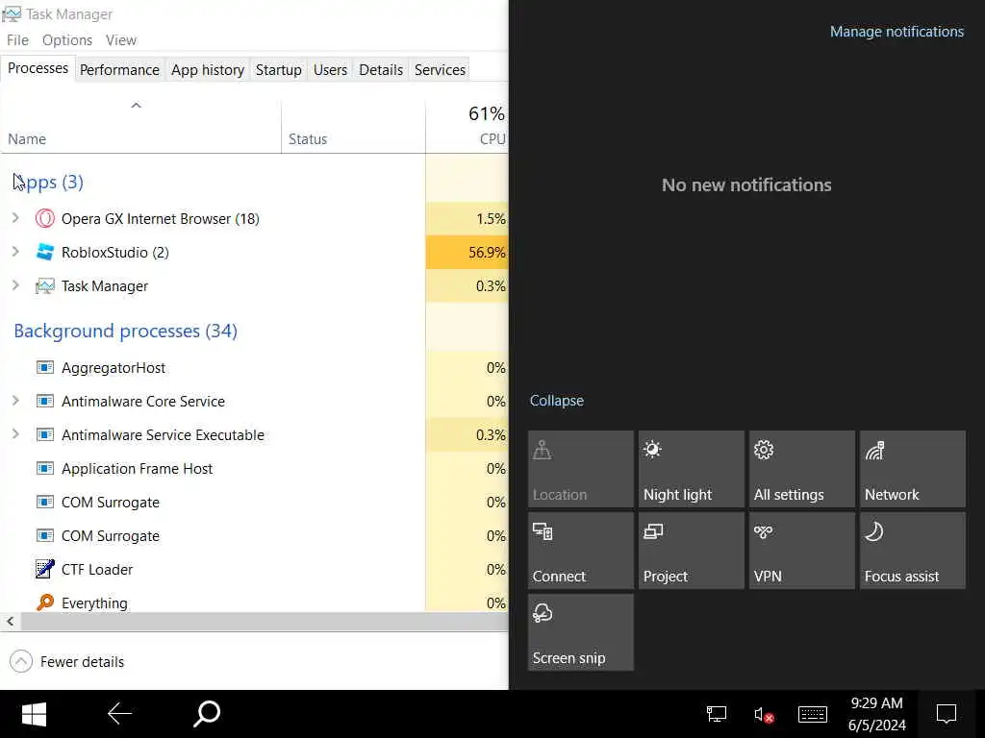Click the taskbar clock showing 9:29 AM
Viewport: 985px width, 738px height.
877,714
